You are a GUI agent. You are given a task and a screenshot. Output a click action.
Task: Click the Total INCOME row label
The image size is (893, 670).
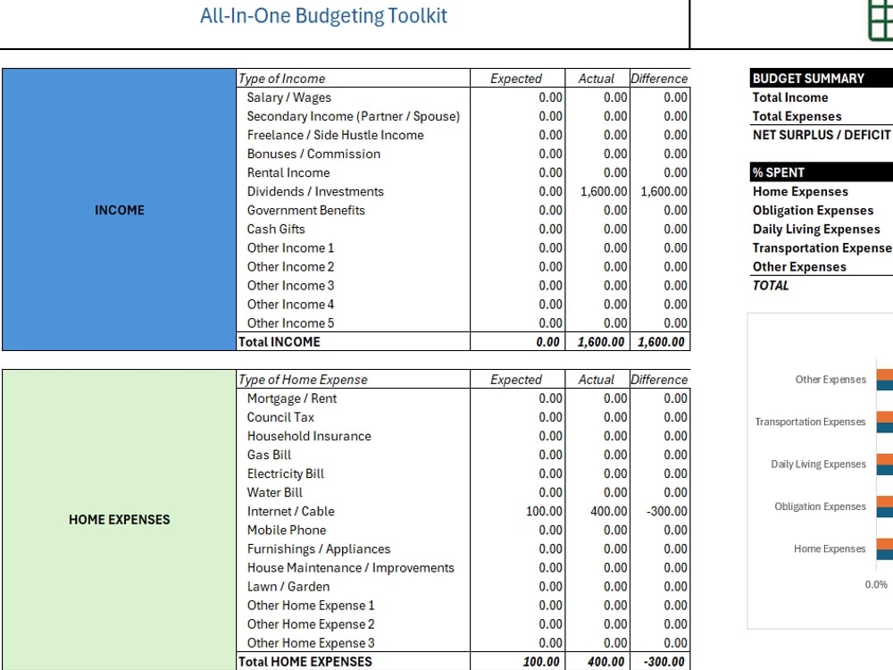point(279,342)
